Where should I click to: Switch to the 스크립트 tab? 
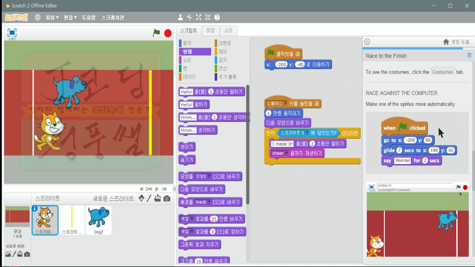pos(189,30)
